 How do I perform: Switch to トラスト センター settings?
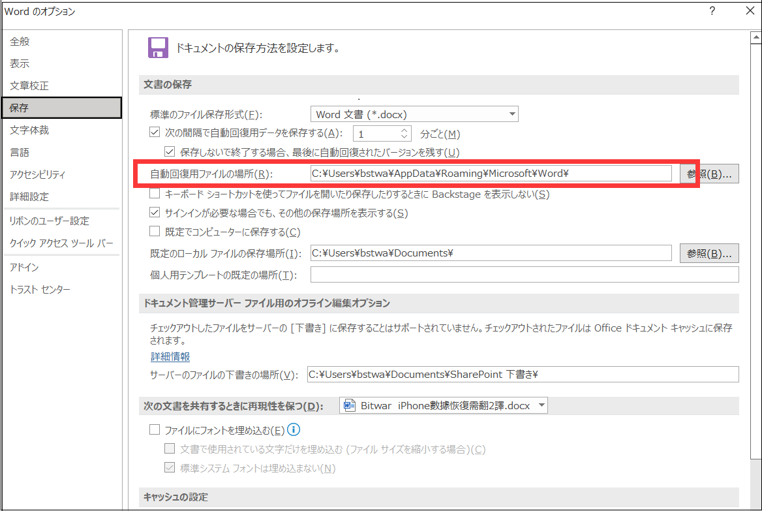tap(40, 289)
